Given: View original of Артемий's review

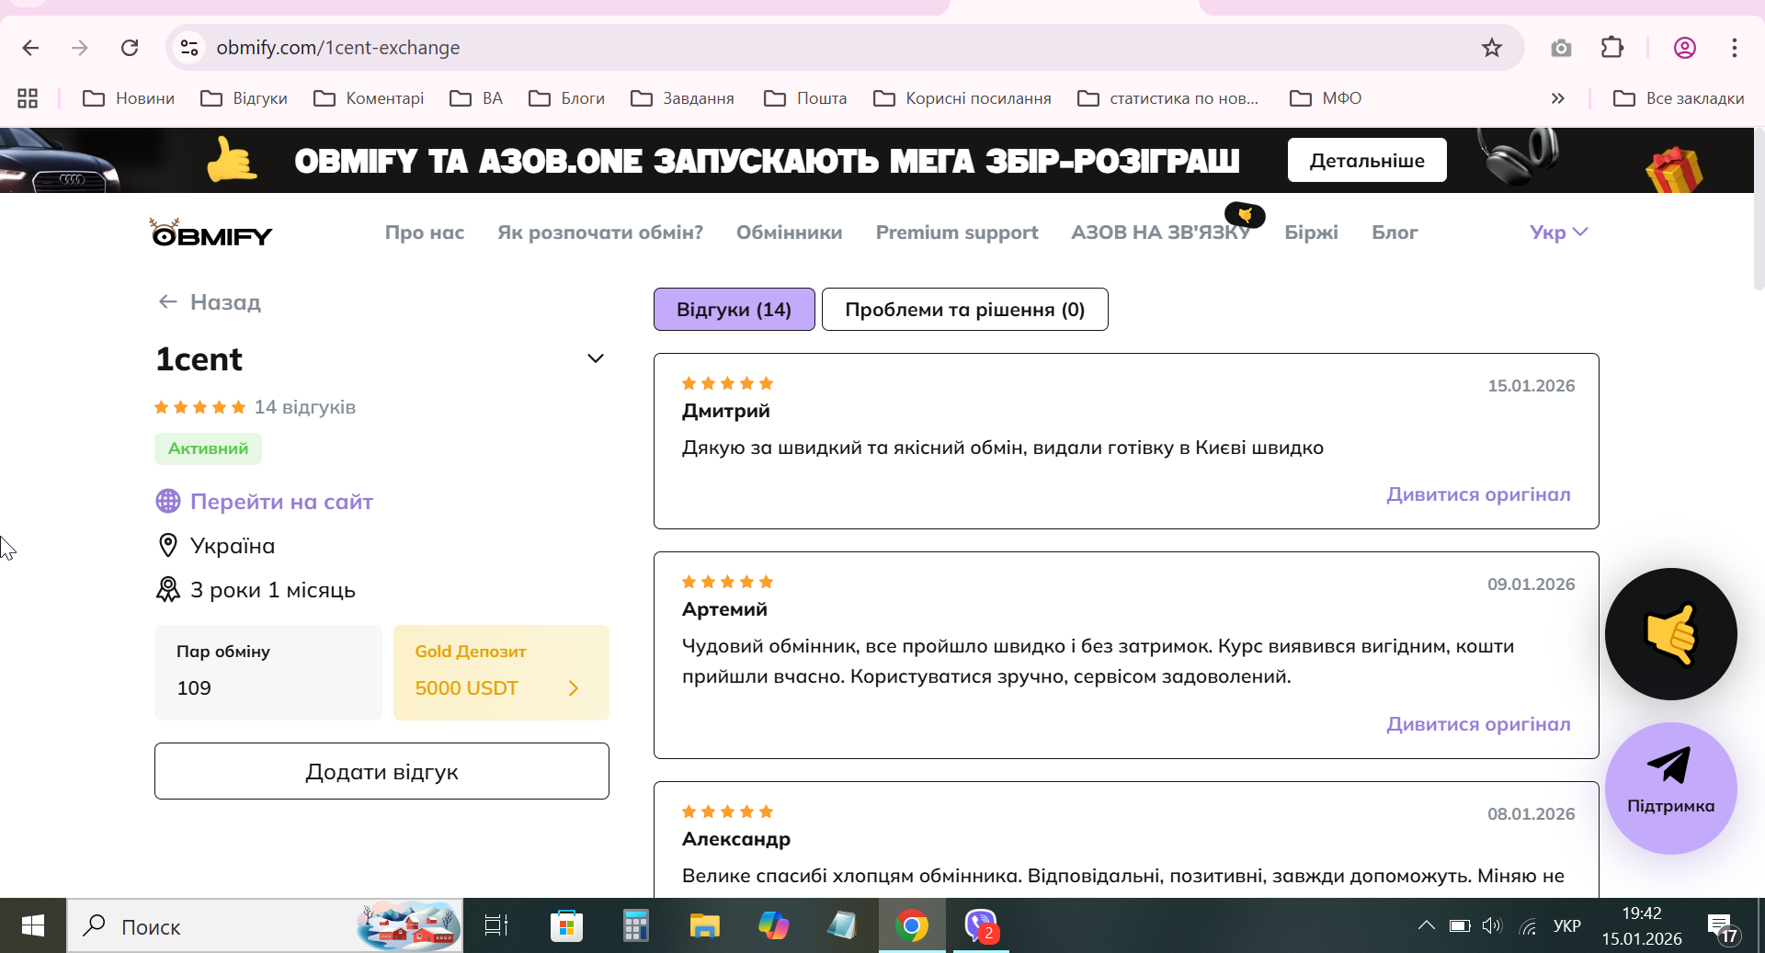Looking at the screenshot, I should click(x=1478, y=724).
